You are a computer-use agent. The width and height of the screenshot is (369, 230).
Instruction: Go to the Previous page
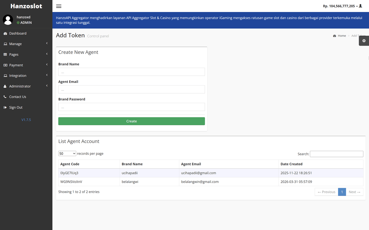[326, 192]
